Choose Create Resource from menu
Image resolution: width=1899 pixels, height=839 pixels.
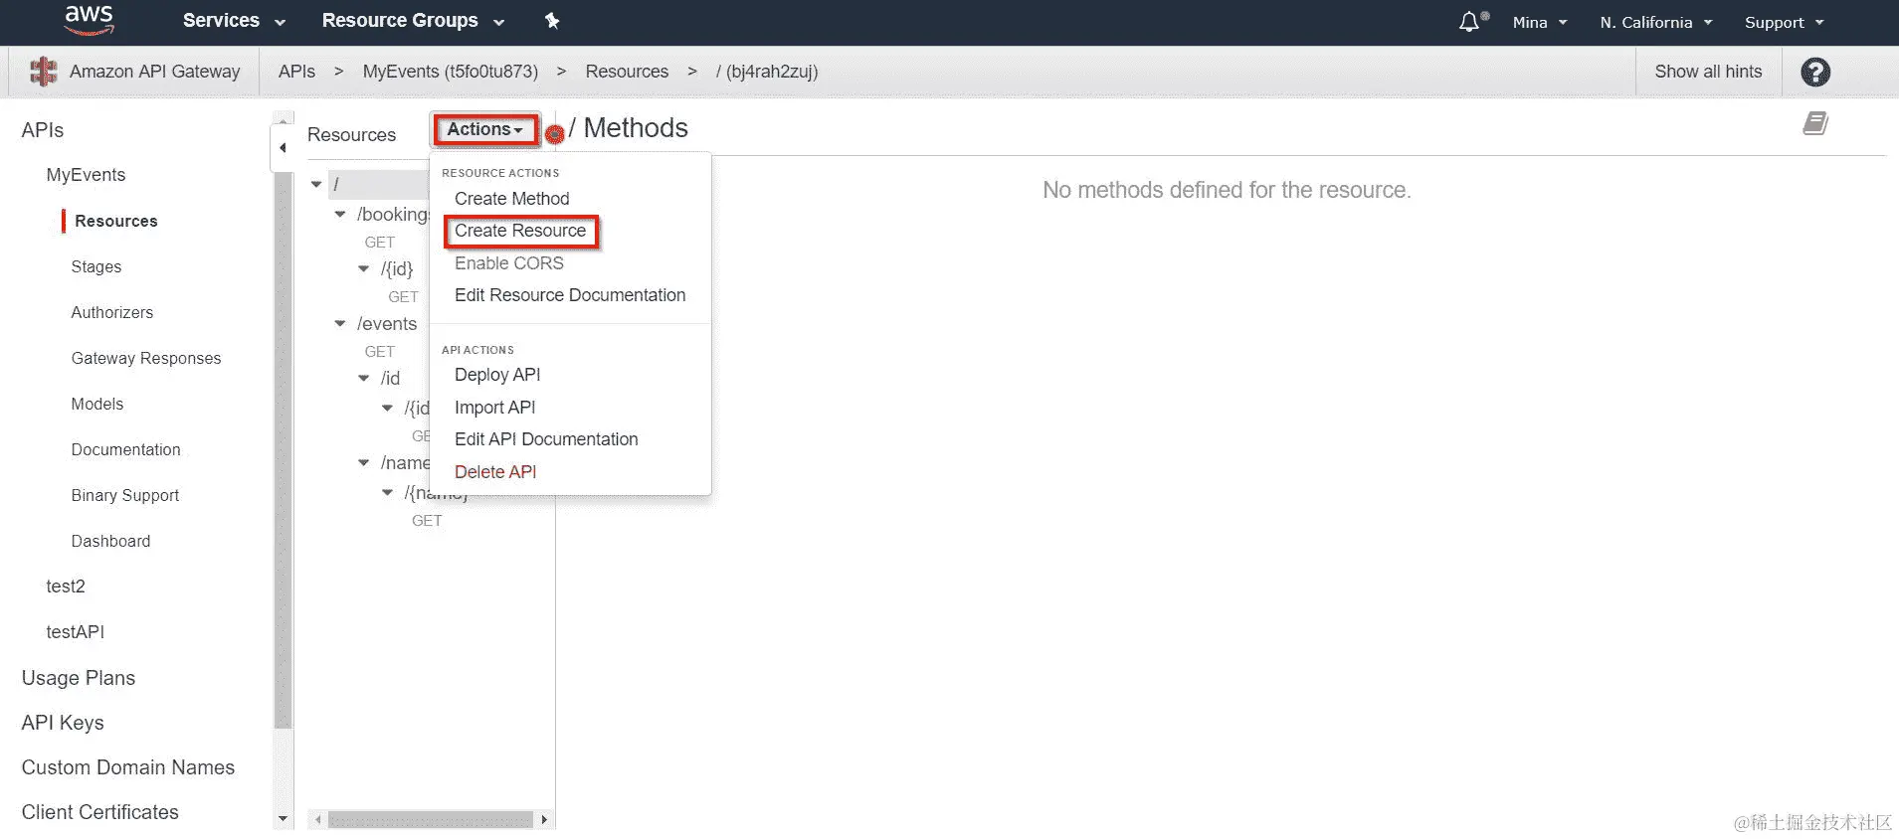tap(520, 231)
